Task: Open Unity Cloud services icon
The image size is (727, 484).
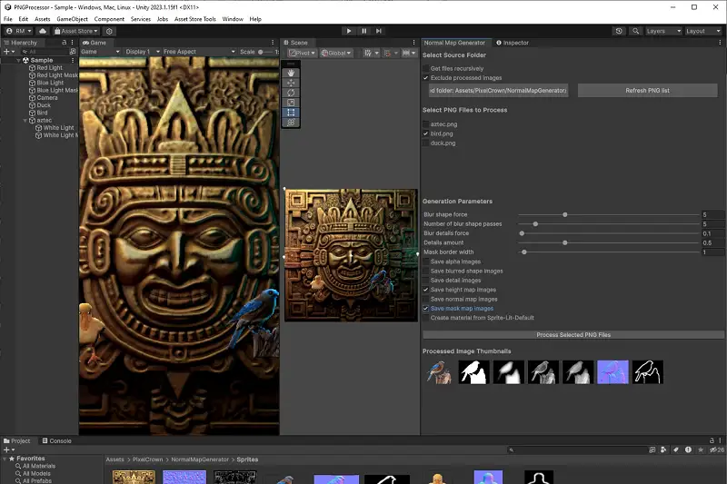Action: click(x=43, y=31)
